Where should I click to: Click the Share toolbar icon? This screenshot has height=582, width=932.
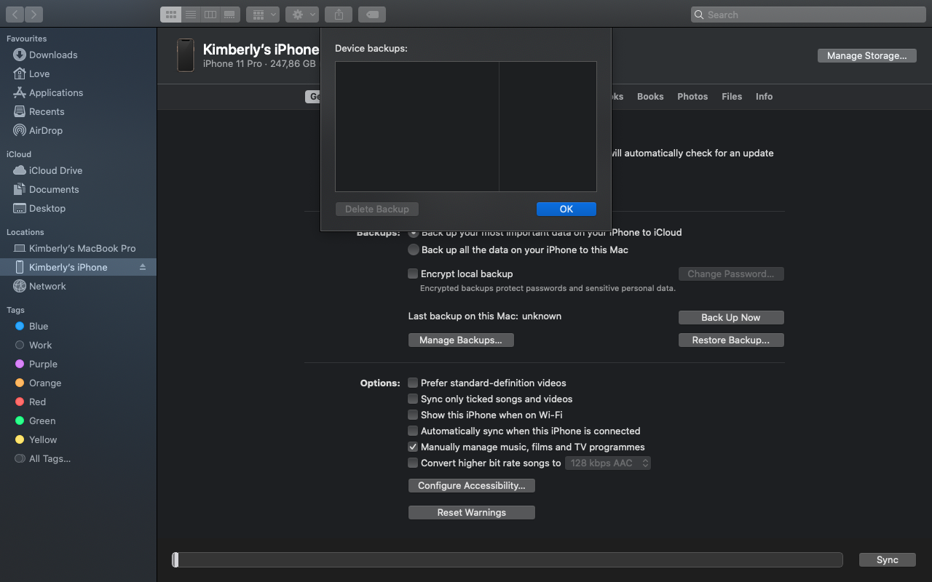(339, 15)
